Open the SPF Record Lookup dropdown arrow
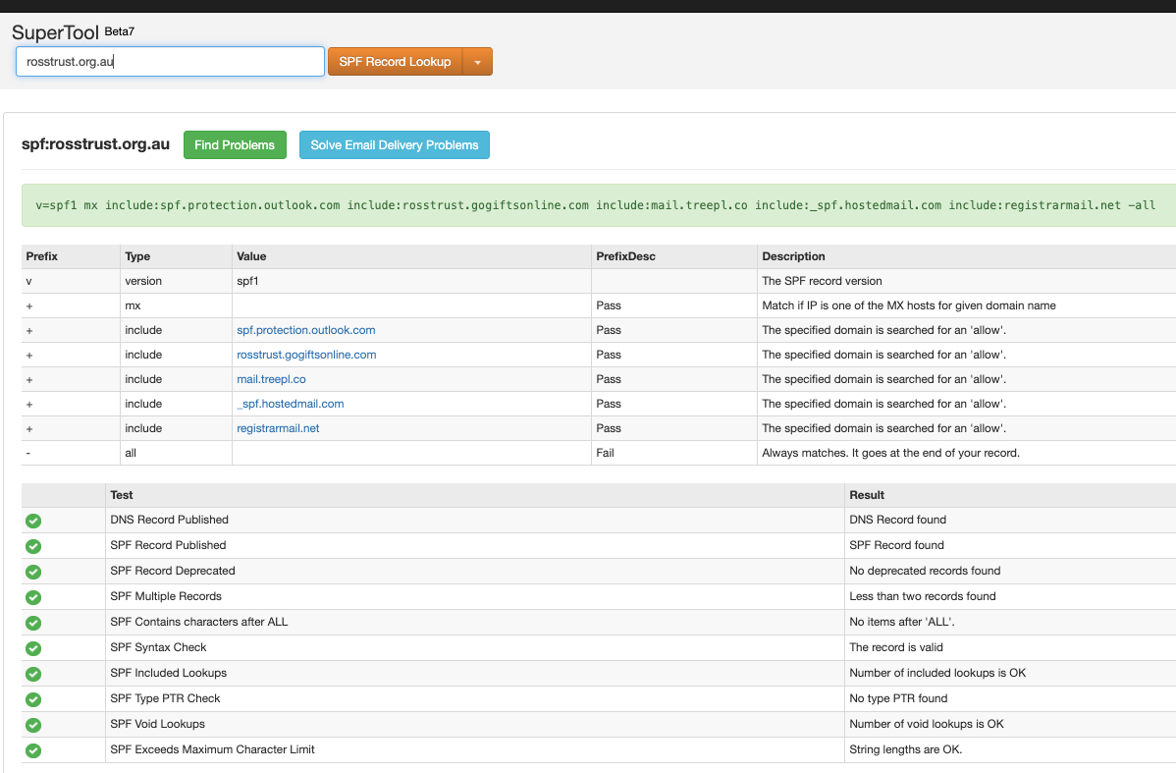1176x773 pixels. [477, 62]
